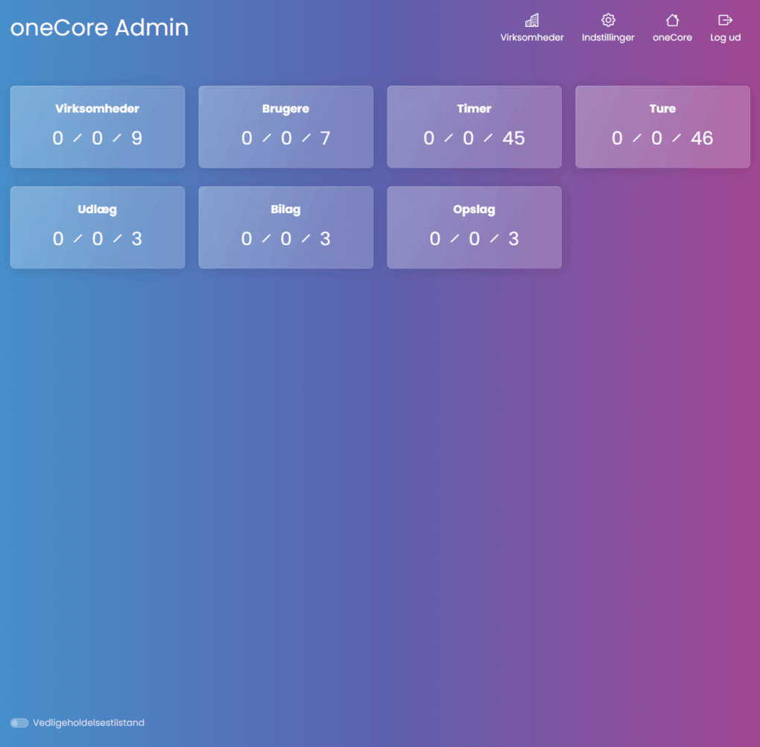Click the oneCore text link in navigation
The width and height of the screenshot is (760, 747).
pyautogui.click(x=672, y=37)
